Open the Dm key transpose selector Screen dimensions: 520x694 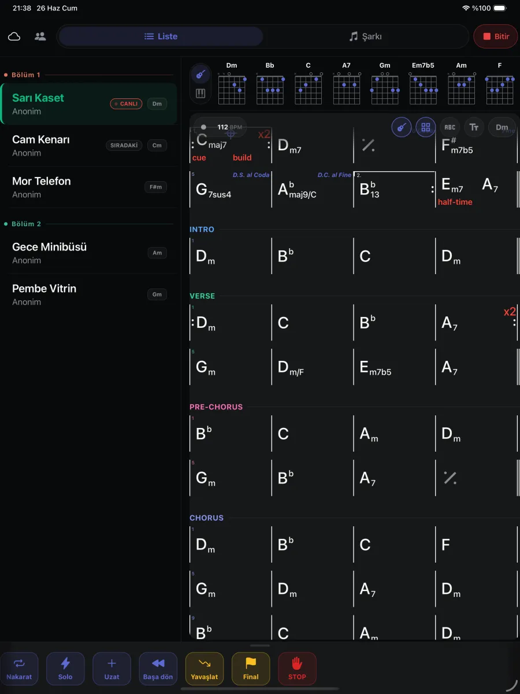coord(502,127)
